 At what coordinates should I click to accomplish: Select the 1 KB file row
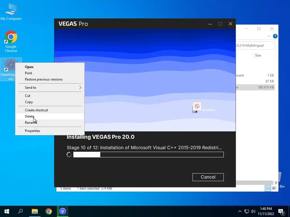[255, 75]
